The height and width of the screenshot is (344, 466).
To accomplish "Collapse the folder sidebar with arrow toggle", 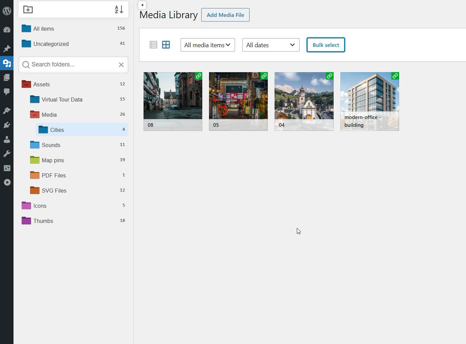I will (x=142, y=5).
